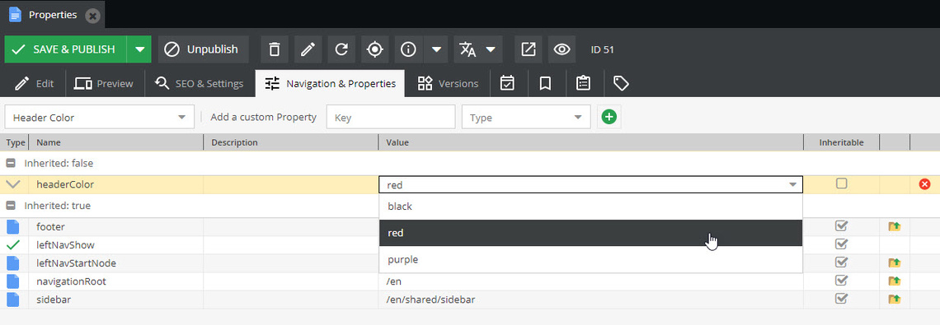Click the pencil rename icon in toolbar

pyautogui.click(x=308, y=49)
